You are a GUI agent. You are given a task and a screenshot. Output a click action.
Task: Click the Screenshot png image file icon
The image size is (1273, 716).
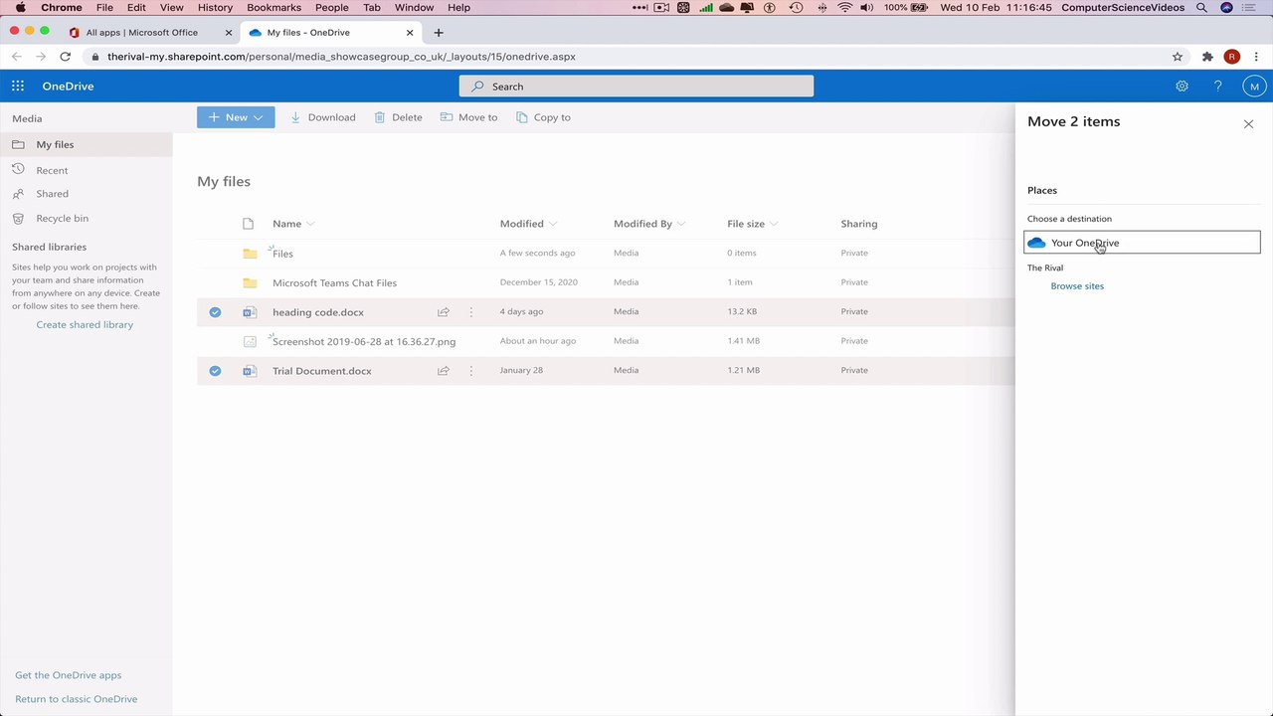point(250,341)
